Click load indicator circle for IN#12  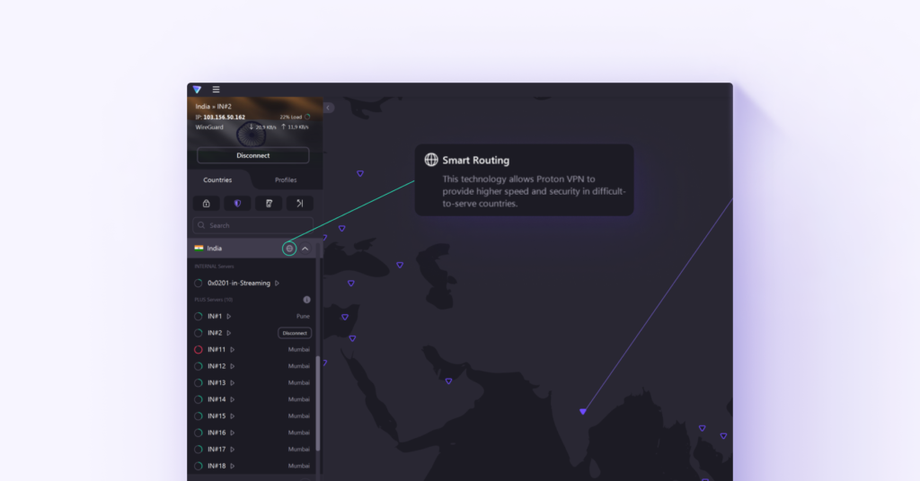[x=199, y=366]
